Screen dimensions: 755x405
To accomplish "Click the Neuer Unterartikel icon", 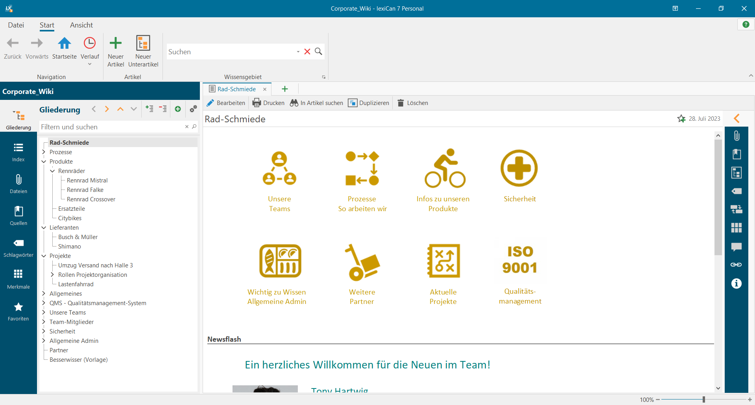I will (x=143, y=43).
